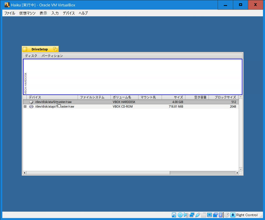Open the パーティション menu in DriveSetup
The height and width of the screenshot is (220, 265).
pyautogui.click(x=52, y=56)
